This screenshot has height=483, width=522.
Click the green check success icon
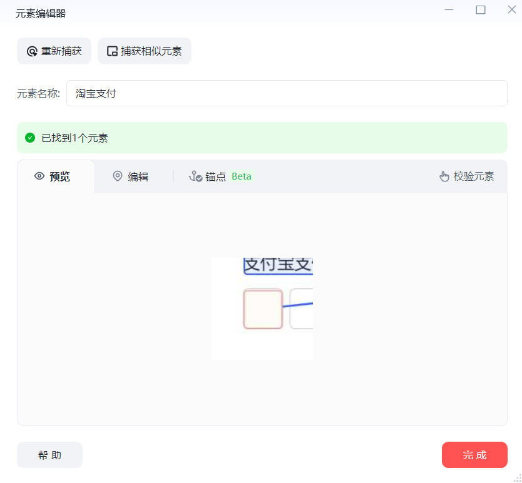point(30,138)
